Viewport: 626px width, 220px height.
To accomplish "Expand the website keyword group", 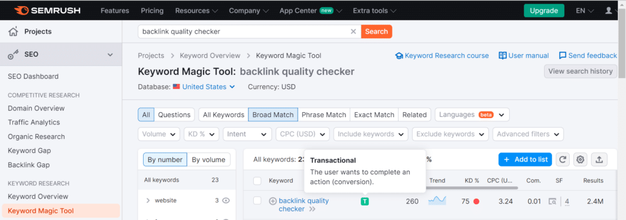I will tap(148, 200).
